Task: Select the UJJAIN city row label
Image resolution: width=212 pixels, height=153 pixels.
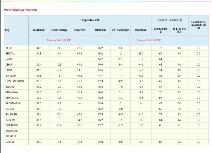Action: [10, 142]
